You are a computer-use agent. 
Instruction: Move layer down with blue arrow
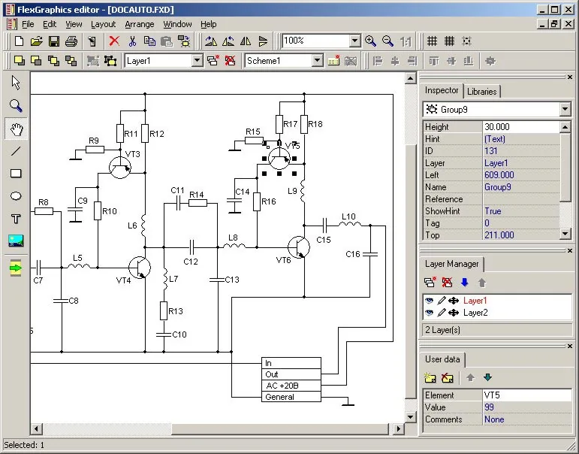point(465,283)
